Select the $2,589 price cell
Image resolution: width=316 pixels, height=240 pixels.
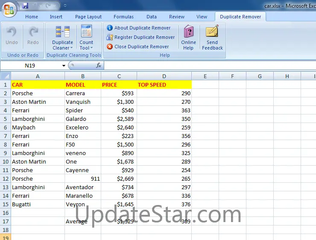click(119, 119)
